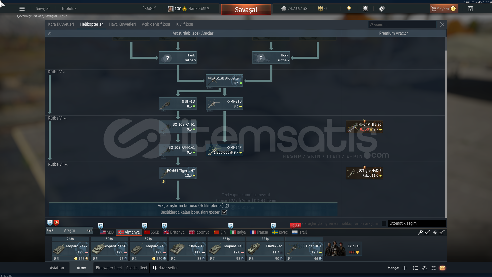This screenshot has height=277, width=492.
Task: Select İsveç nation tab
Action: (x=280, y=232)
